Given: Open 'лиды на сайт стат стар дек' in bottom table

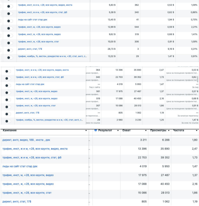Looking at the screenshot, I should 20,166.
